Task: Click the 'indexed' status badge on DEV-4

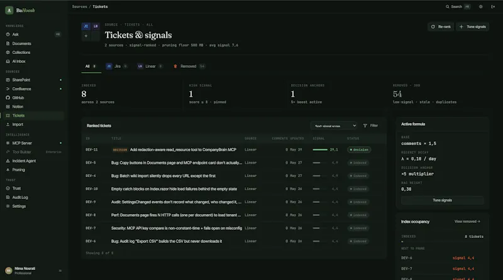Action: coord(358,176)
